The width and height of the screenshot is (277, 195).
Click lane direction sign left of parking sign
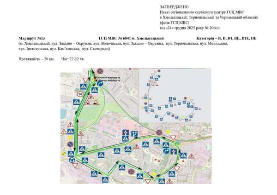click(126, 133)
